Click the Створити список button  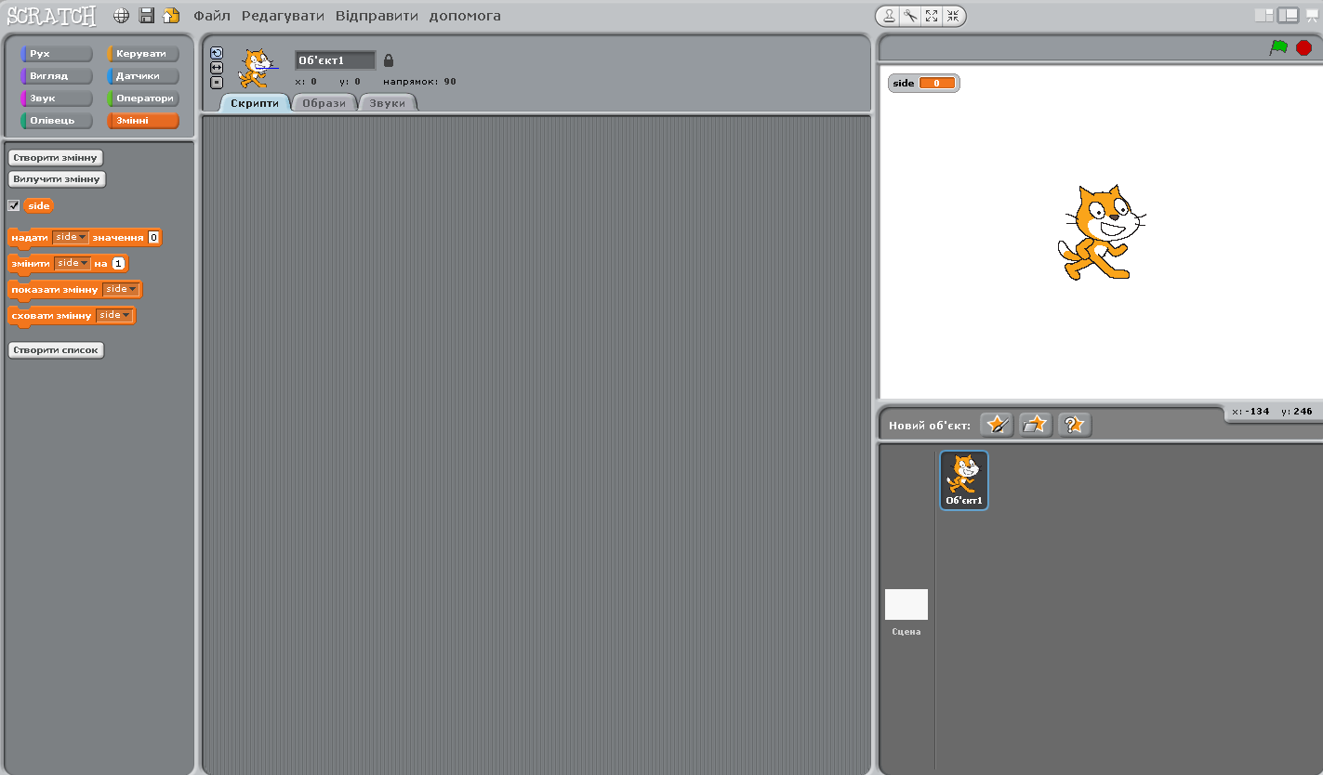tap(56, 350)
